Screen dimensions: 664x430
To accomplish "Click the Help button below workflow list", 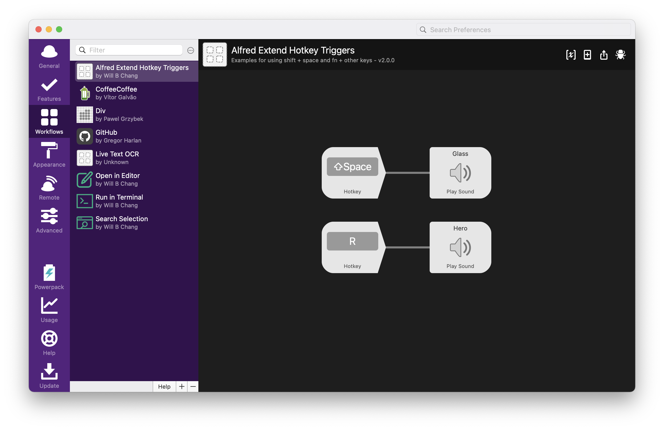I will click(x=164, y=387).
